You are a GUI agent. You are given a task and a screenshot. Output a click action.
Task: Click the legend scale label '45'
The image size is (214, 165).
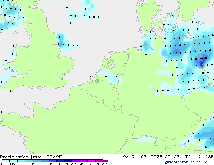coord(97,164)
